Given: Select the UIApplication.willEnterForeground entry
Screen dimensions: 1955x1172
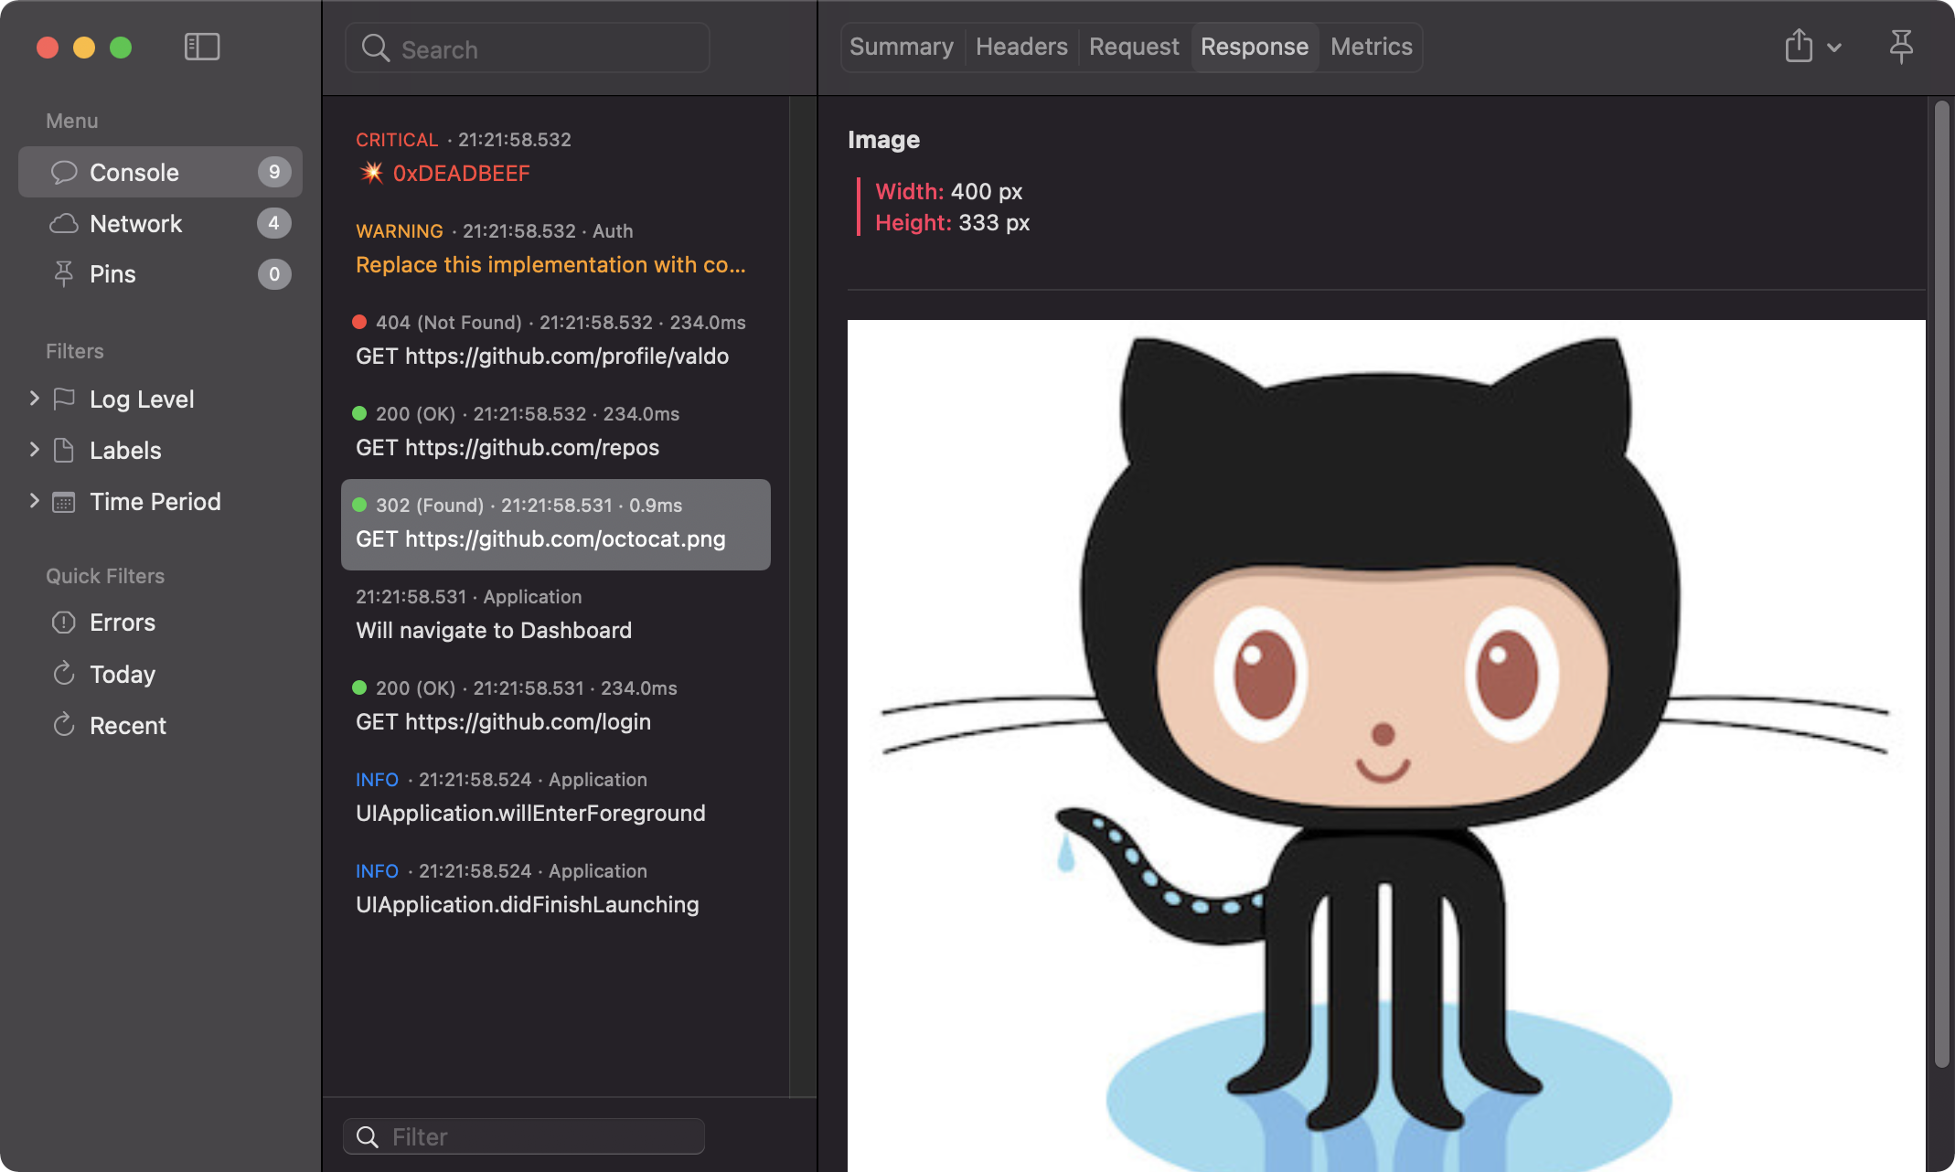Looking at the screenshot, I should point(556,798).
